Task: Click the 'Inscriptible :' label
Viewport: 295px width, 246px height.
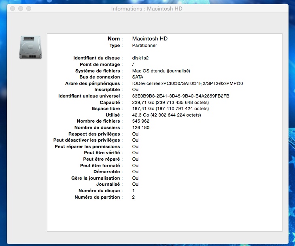Action: coord(108,89)
